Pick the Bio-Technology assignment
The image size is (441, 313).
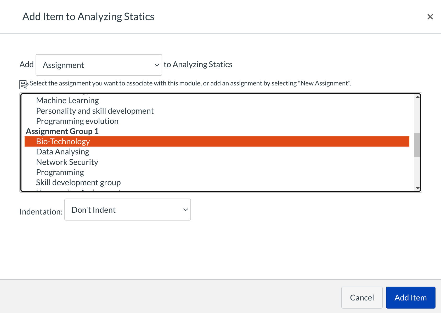pyautogui.click(x=63, y=142)
